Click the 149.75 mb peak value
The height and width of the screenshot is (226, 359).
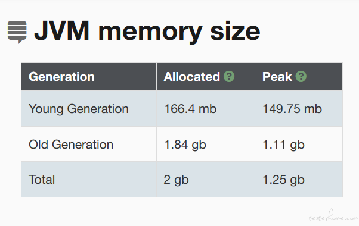(x=292, y=109)
